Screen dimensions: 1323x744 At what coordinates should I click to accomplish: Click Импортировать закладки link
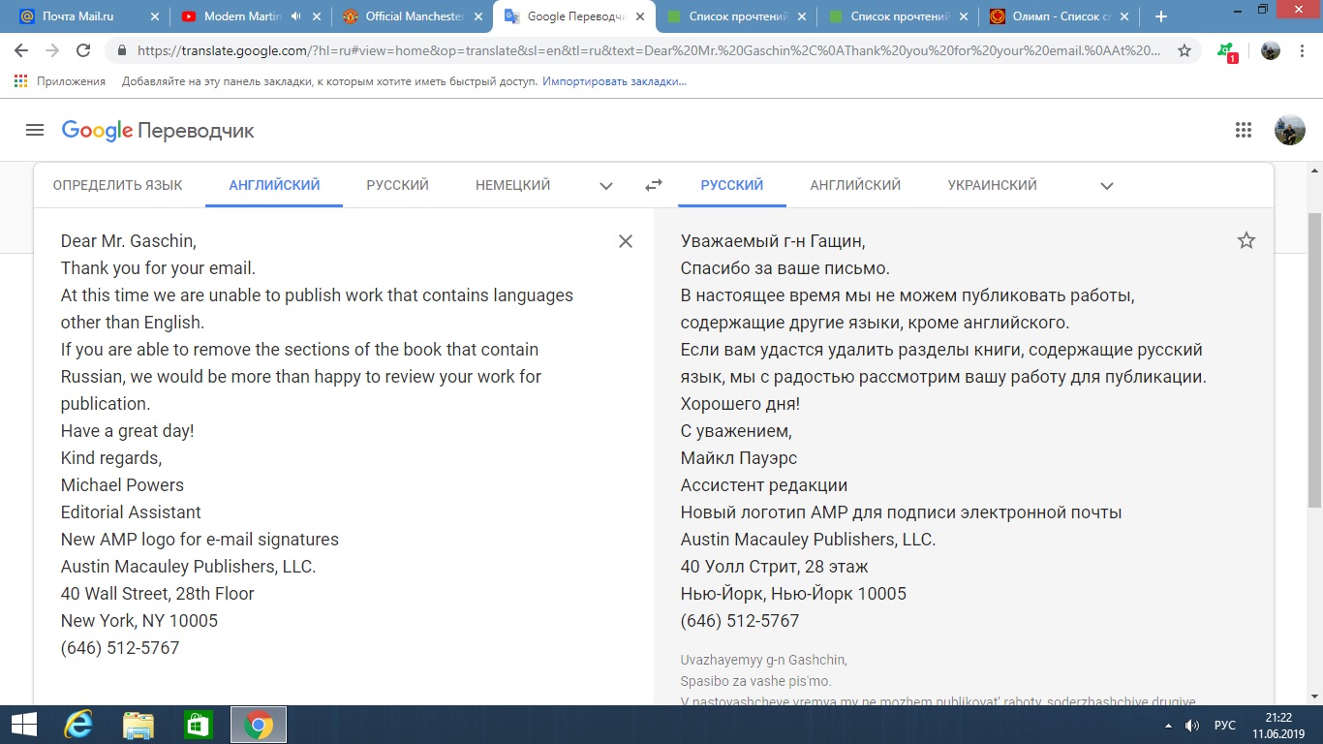pos(614,81)
